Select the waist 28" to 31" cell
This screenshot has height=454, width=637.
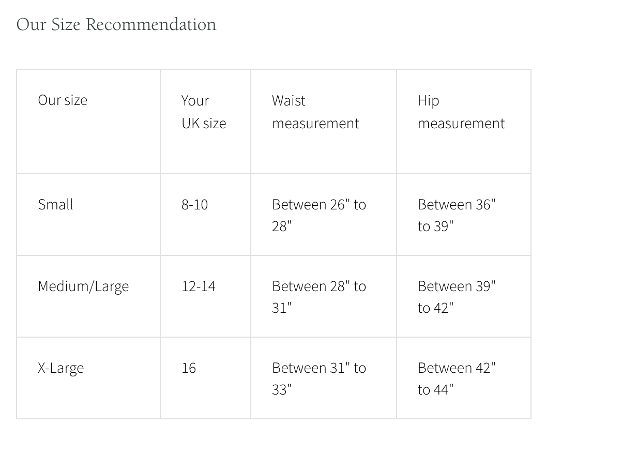pos(324,296)
